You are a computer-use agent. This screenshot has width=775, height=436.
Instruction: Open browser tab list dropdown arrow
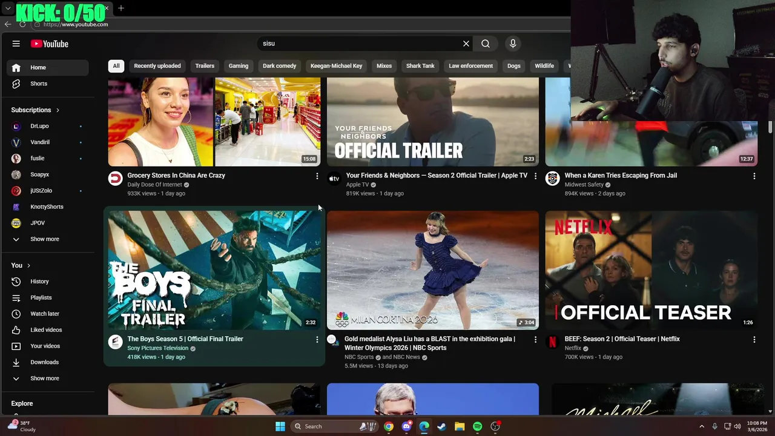tap(8, 8)
